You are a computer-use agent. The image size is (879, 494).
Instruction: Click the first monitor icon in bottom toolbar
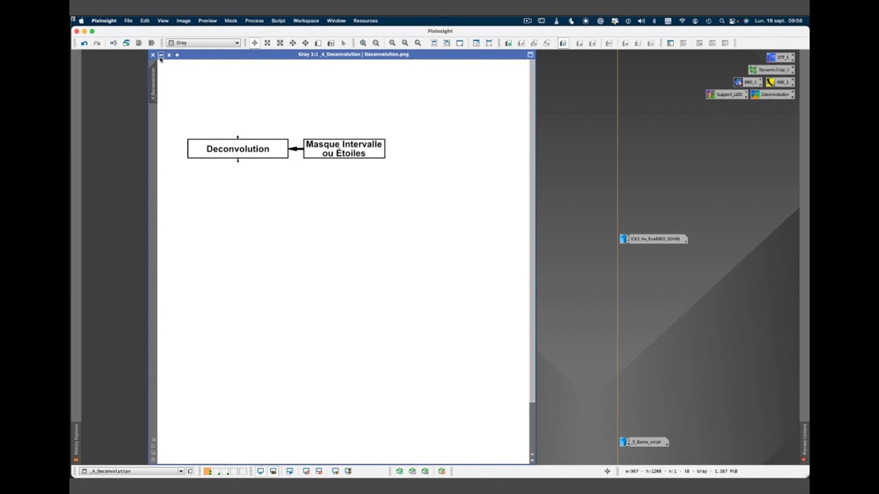point(260,471)
